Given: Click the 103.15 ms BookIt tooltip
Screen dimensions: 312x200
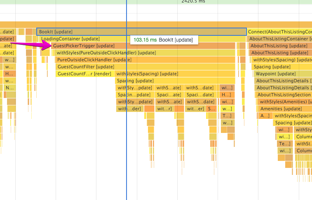Looking at the screenshot, I should click(164, 40).
